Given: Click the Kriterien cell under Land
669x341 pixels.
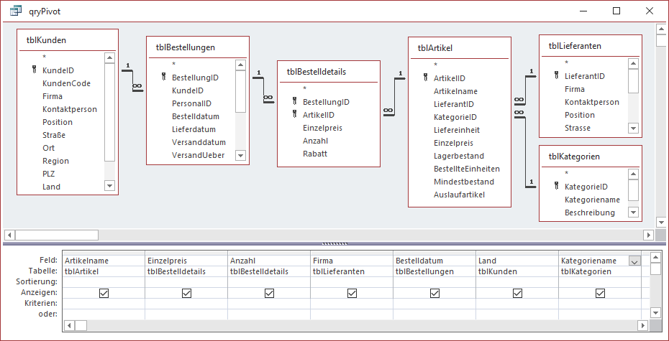Looking at the screenshot, I should pyautogui.click(x=517, y=304).
